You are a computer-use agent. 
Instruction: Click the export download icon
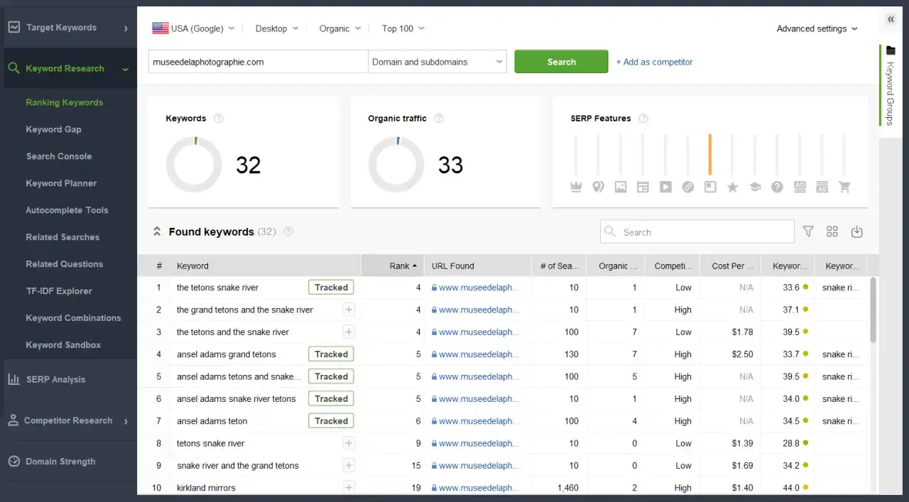[856, 231]
